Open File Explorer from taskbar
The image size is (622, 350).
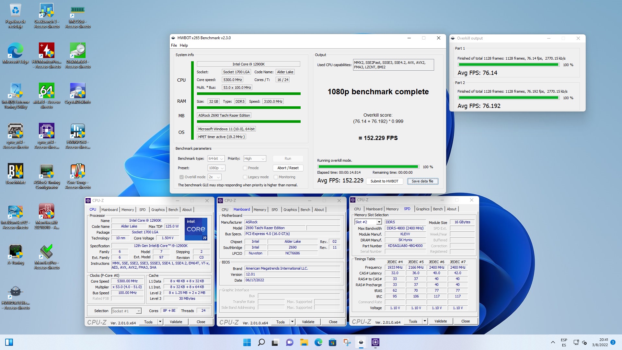pyautogui.click(x=304, y=342)
